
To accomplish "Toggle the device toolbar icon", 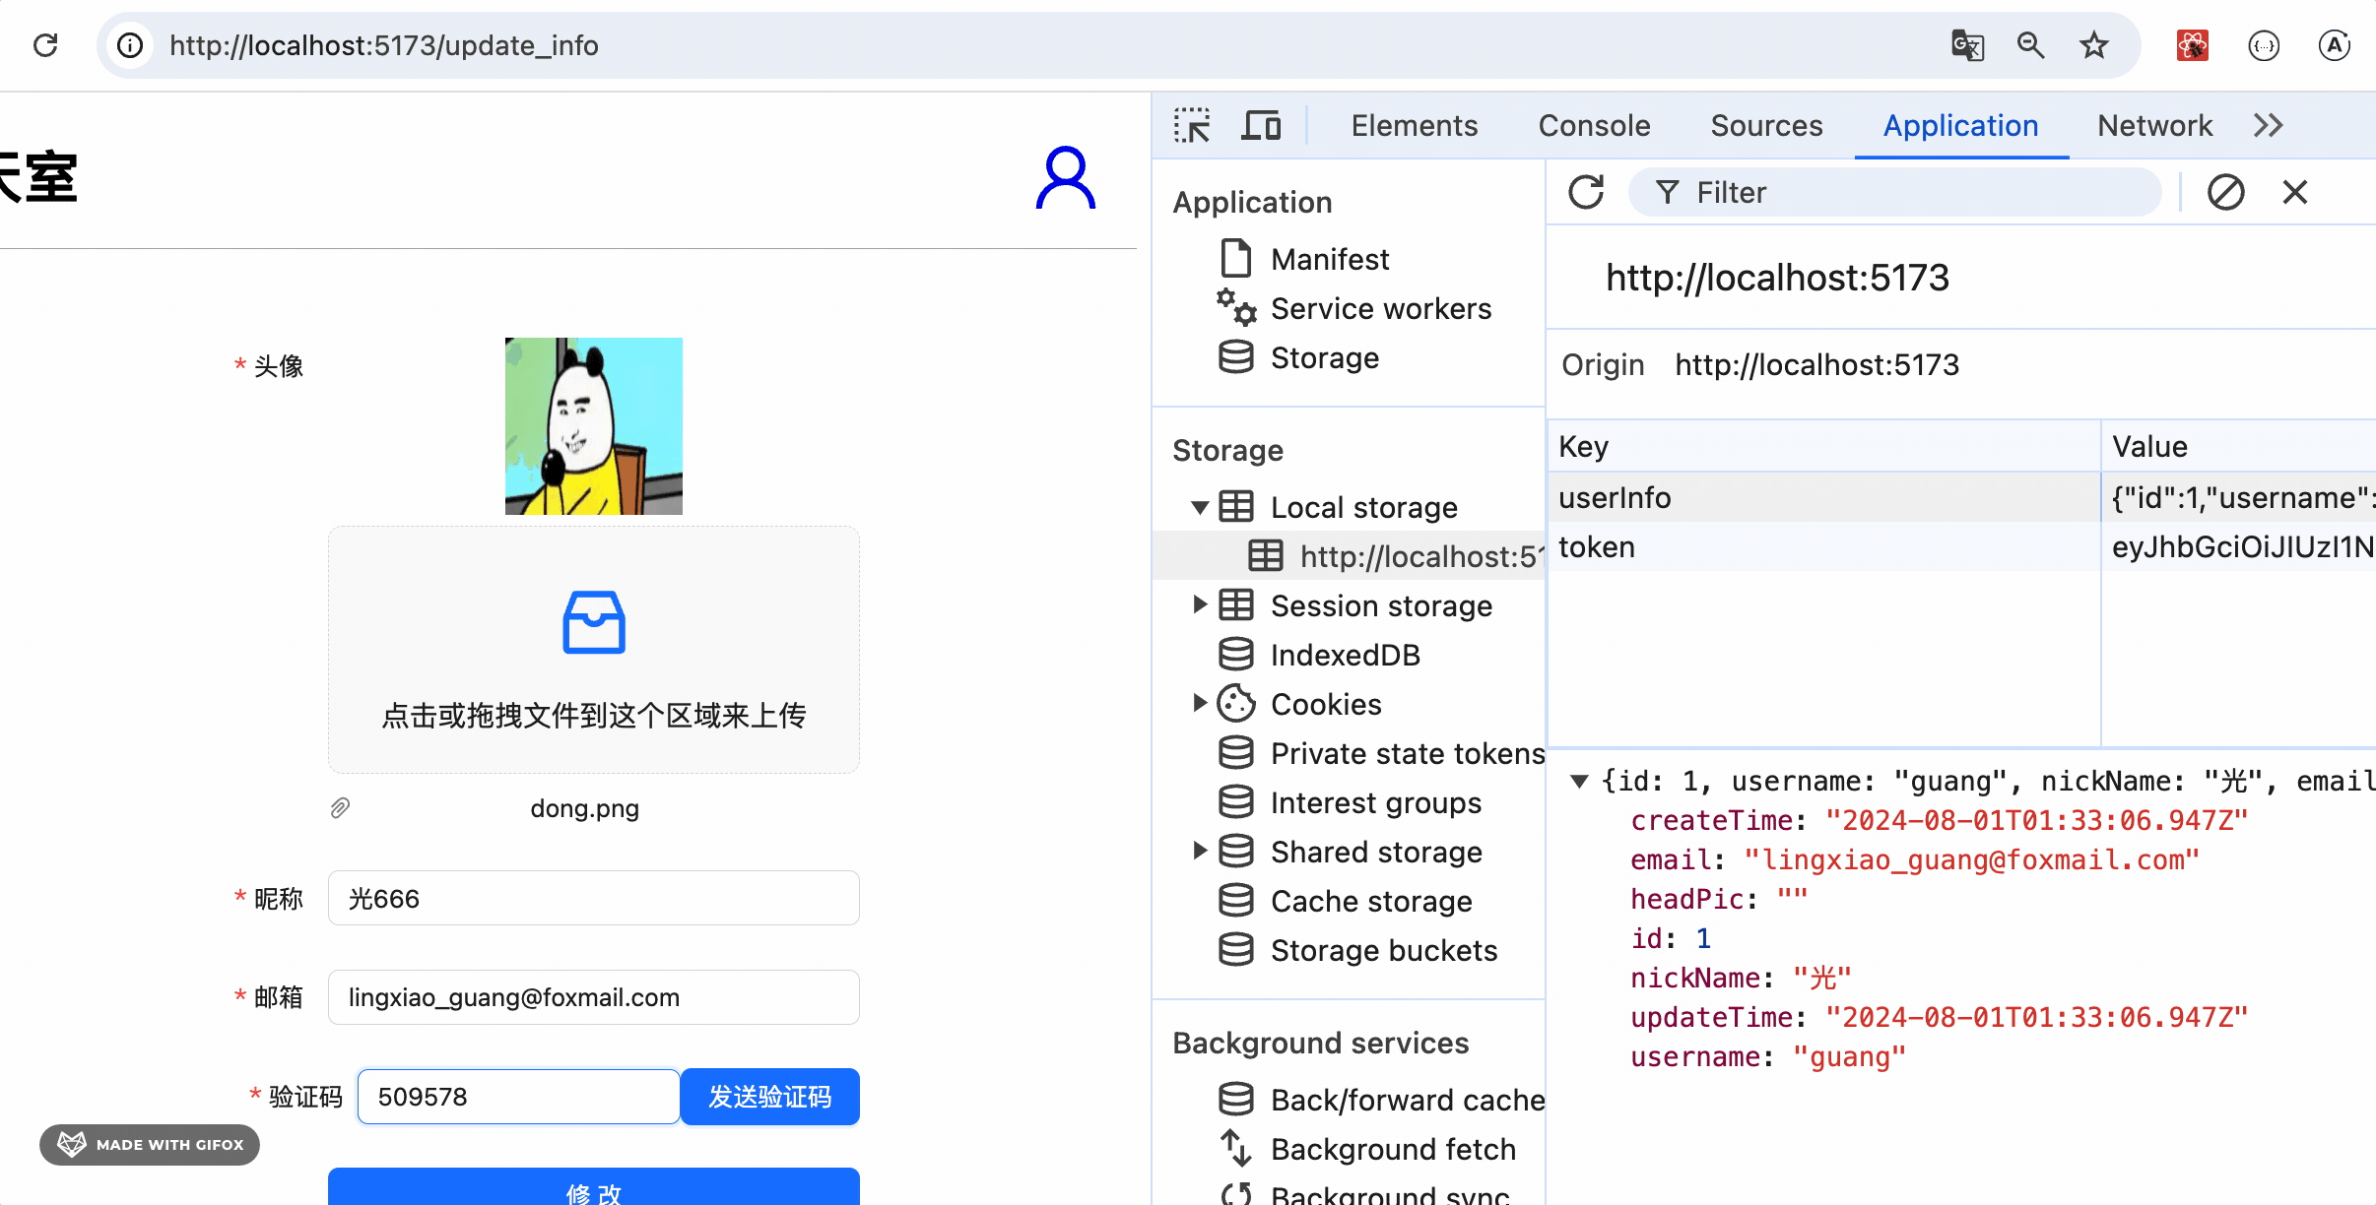I will coord(1260,126).
